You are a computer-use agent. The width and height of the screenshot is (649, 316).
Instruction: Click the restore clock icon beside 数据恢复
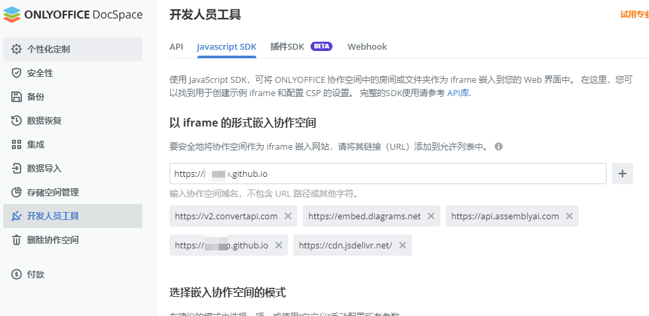(16, 121)
